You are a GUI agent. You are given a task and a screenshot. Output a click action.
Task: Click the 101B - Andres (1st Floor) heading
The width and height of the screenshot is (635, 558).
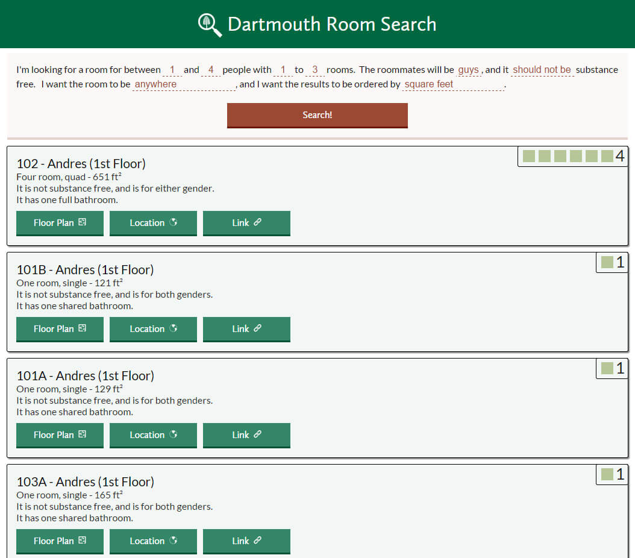85,270
